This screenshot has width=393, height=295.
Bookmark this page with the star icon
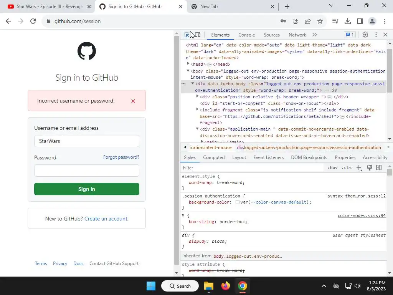click(320, 22)
